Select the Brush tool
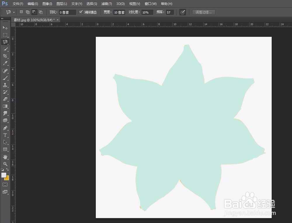Screen dimensions: 292x223 point(5,78)
